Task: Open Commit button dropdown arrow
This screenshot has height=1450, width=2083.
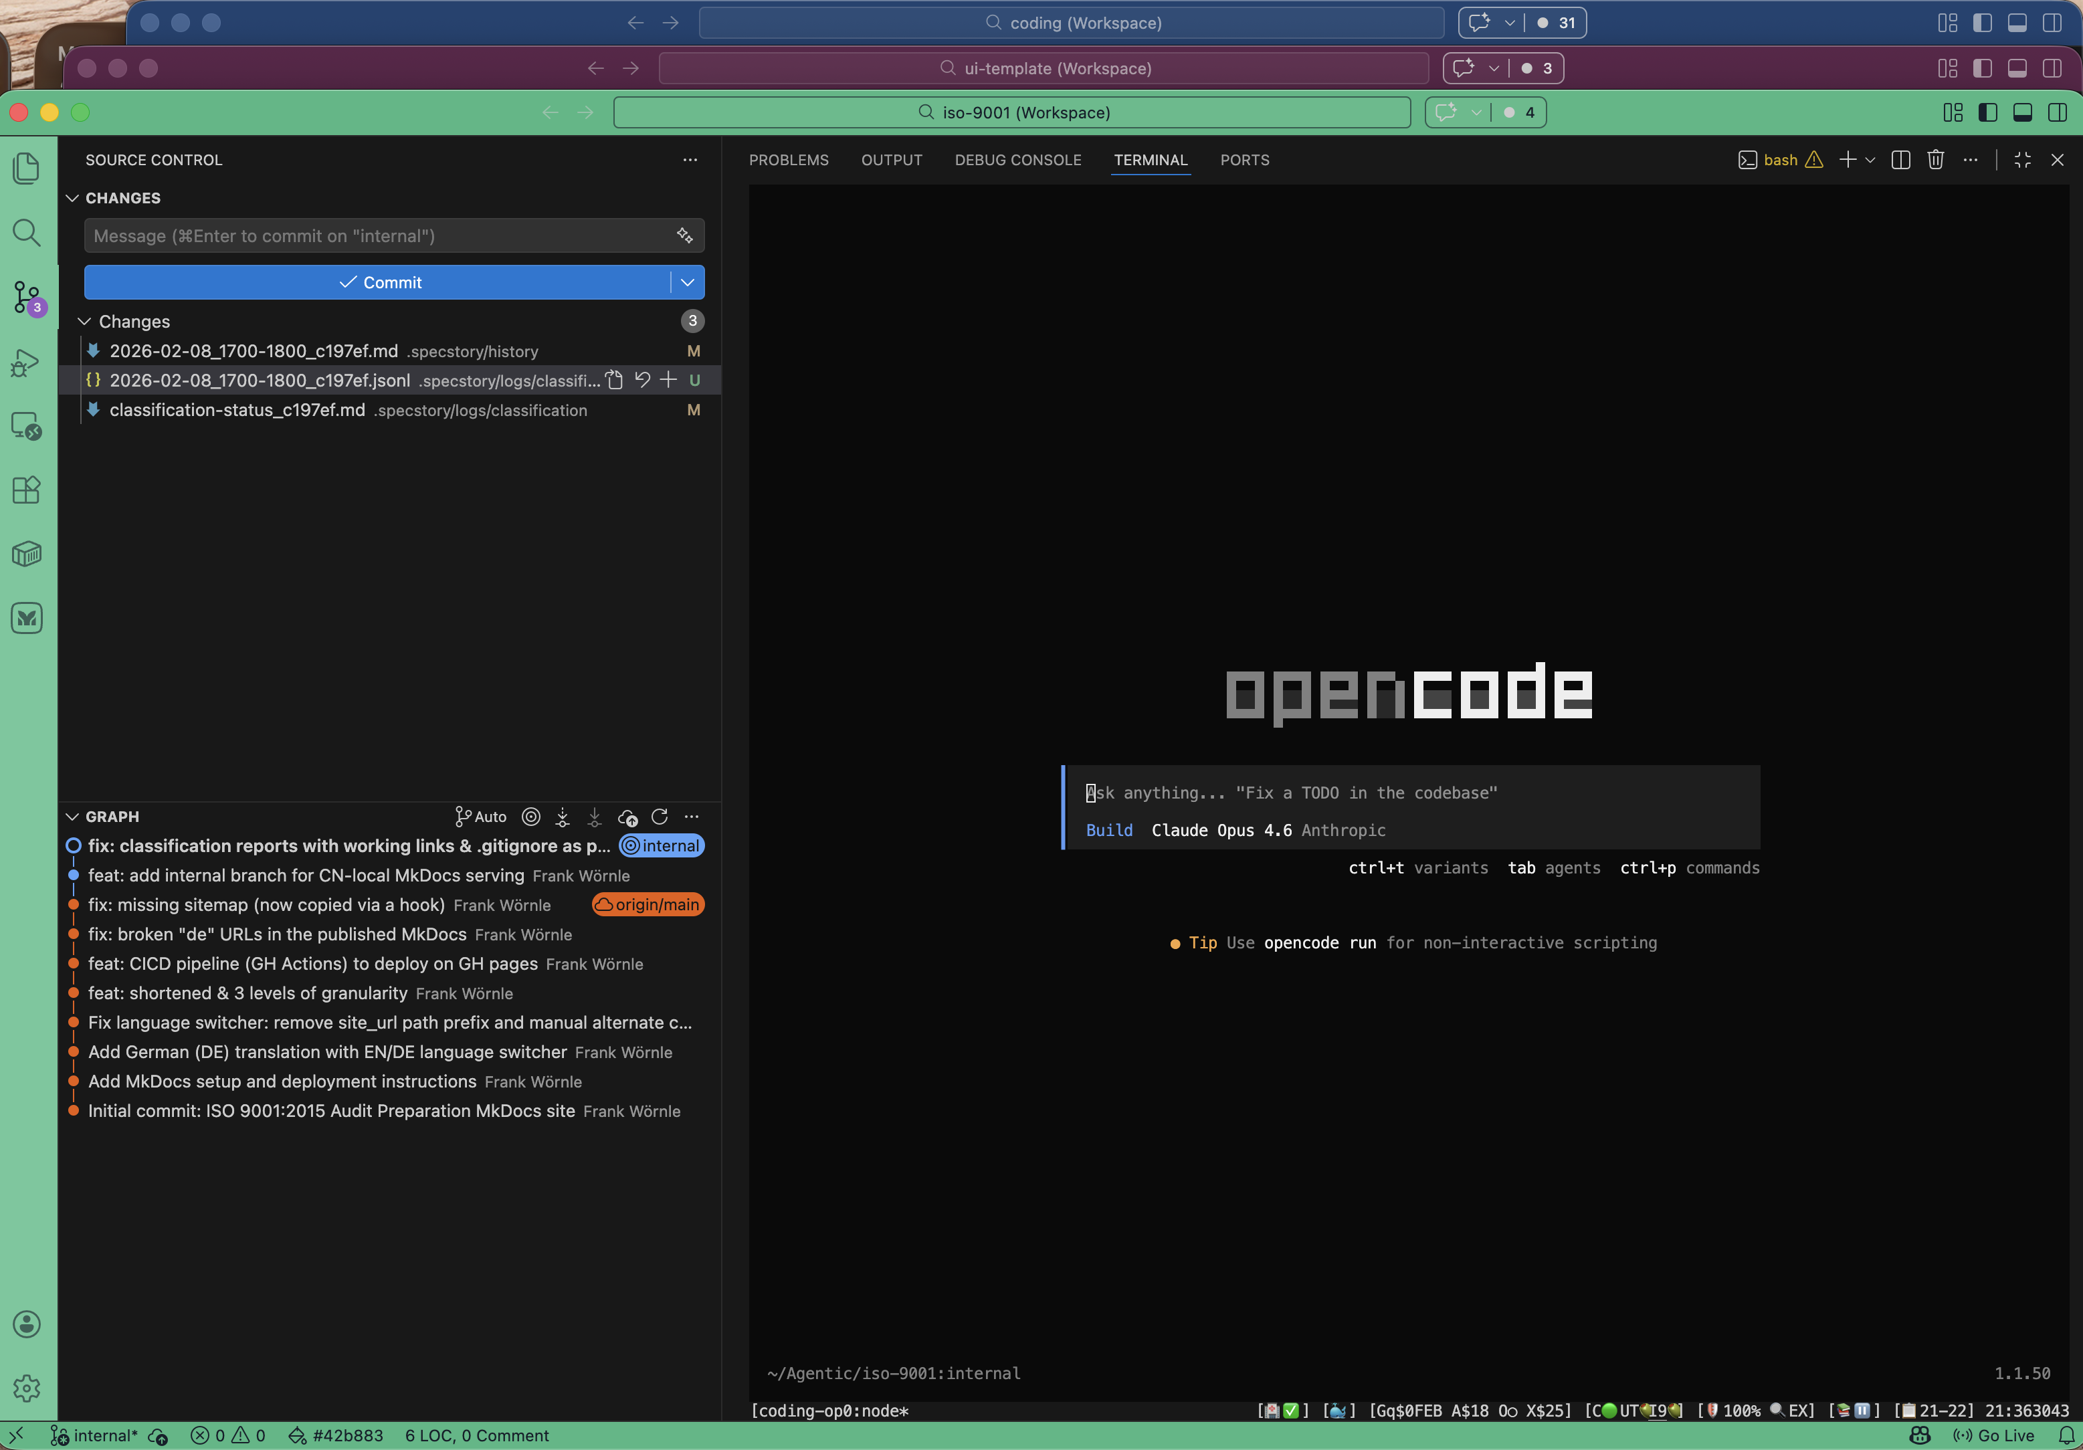Action: click(x=688, y=282)
